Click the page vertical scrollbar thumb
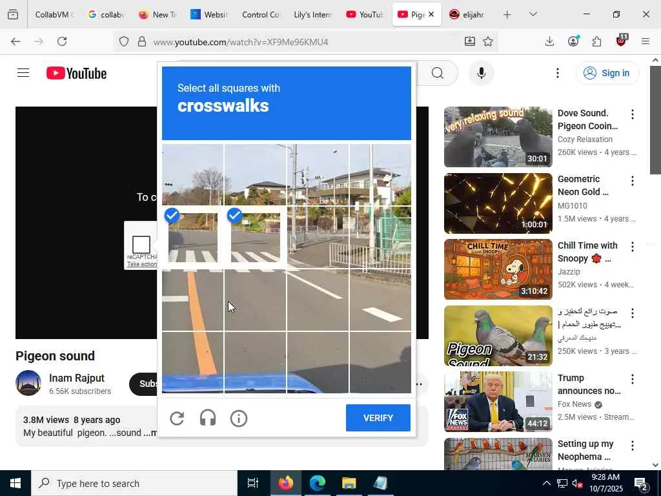 click(655, 119)
